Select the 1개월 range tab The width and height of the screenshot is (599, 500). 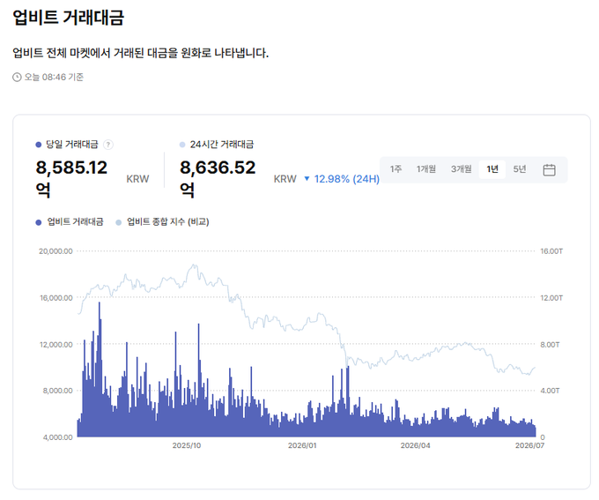click(x=426, y=169)
